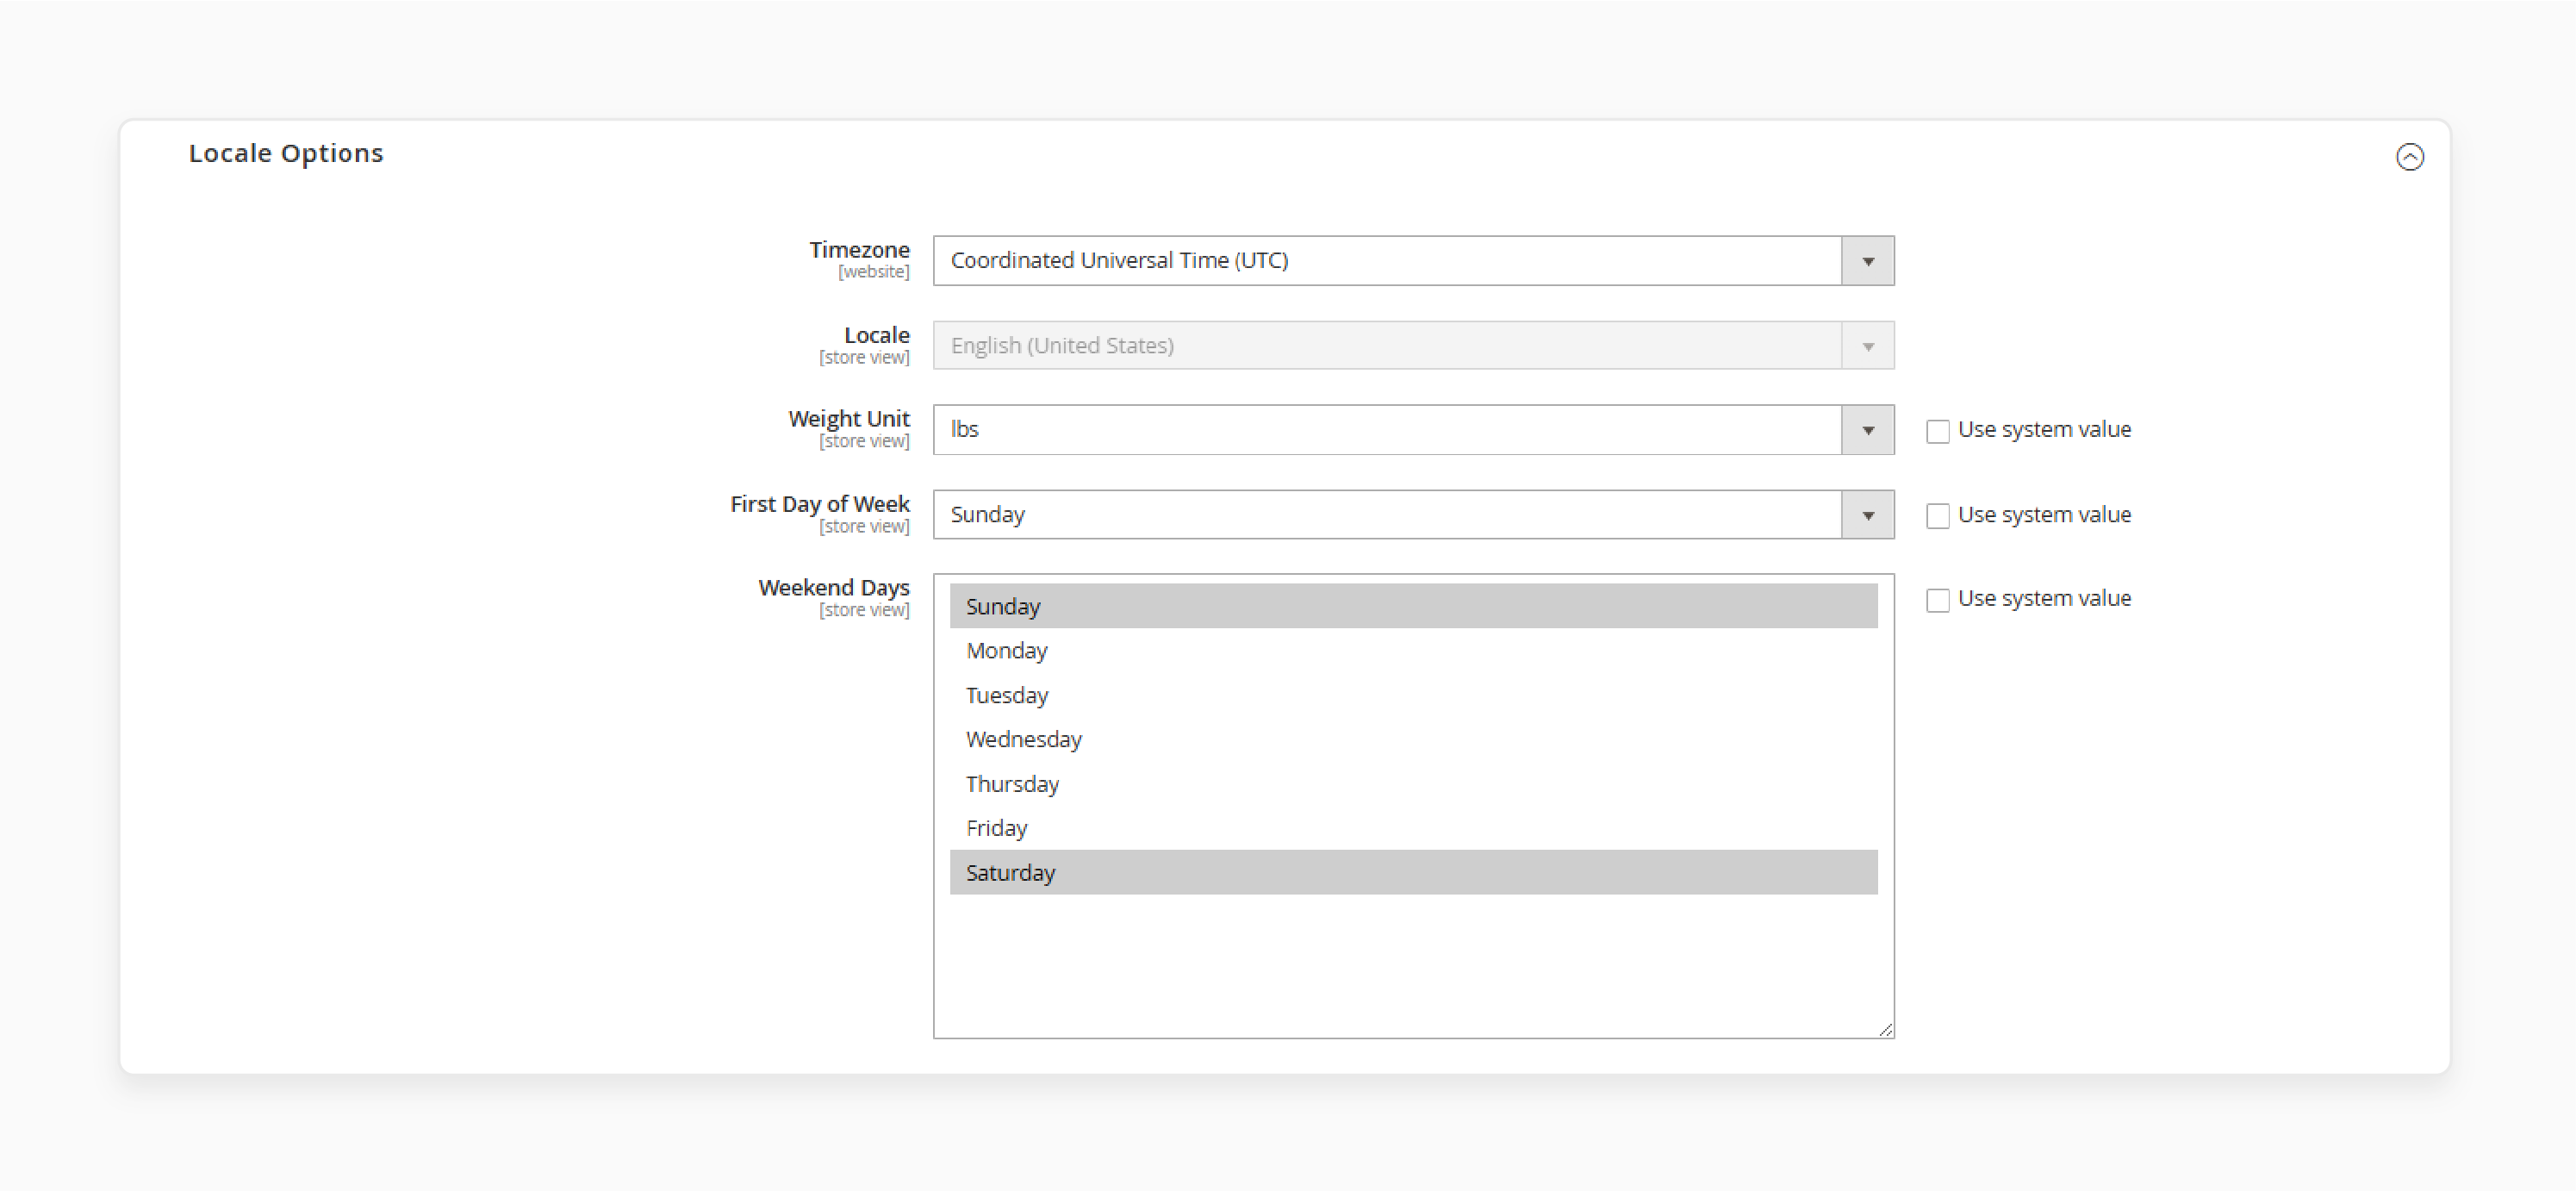Select Wednesday in Weekend Days list
The height and width of the screenshot is (1191, 2576).
(1413, 739)
